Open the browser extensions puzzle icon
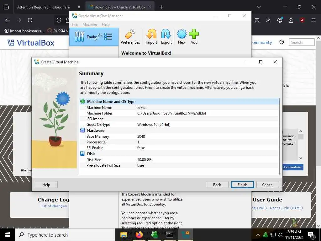The height and width of the screenshot is (241, 321). pos(291,20)
